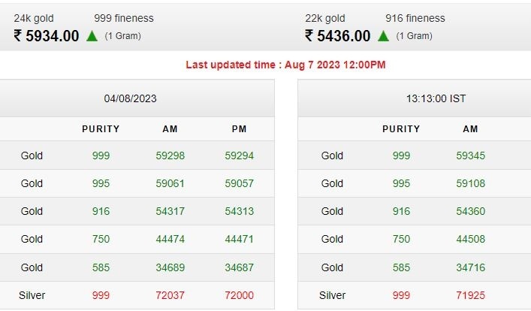This screenshot has height=311, width=531.
Task: Click the gold 999 AM rate 59298
Action: [170, 156]
